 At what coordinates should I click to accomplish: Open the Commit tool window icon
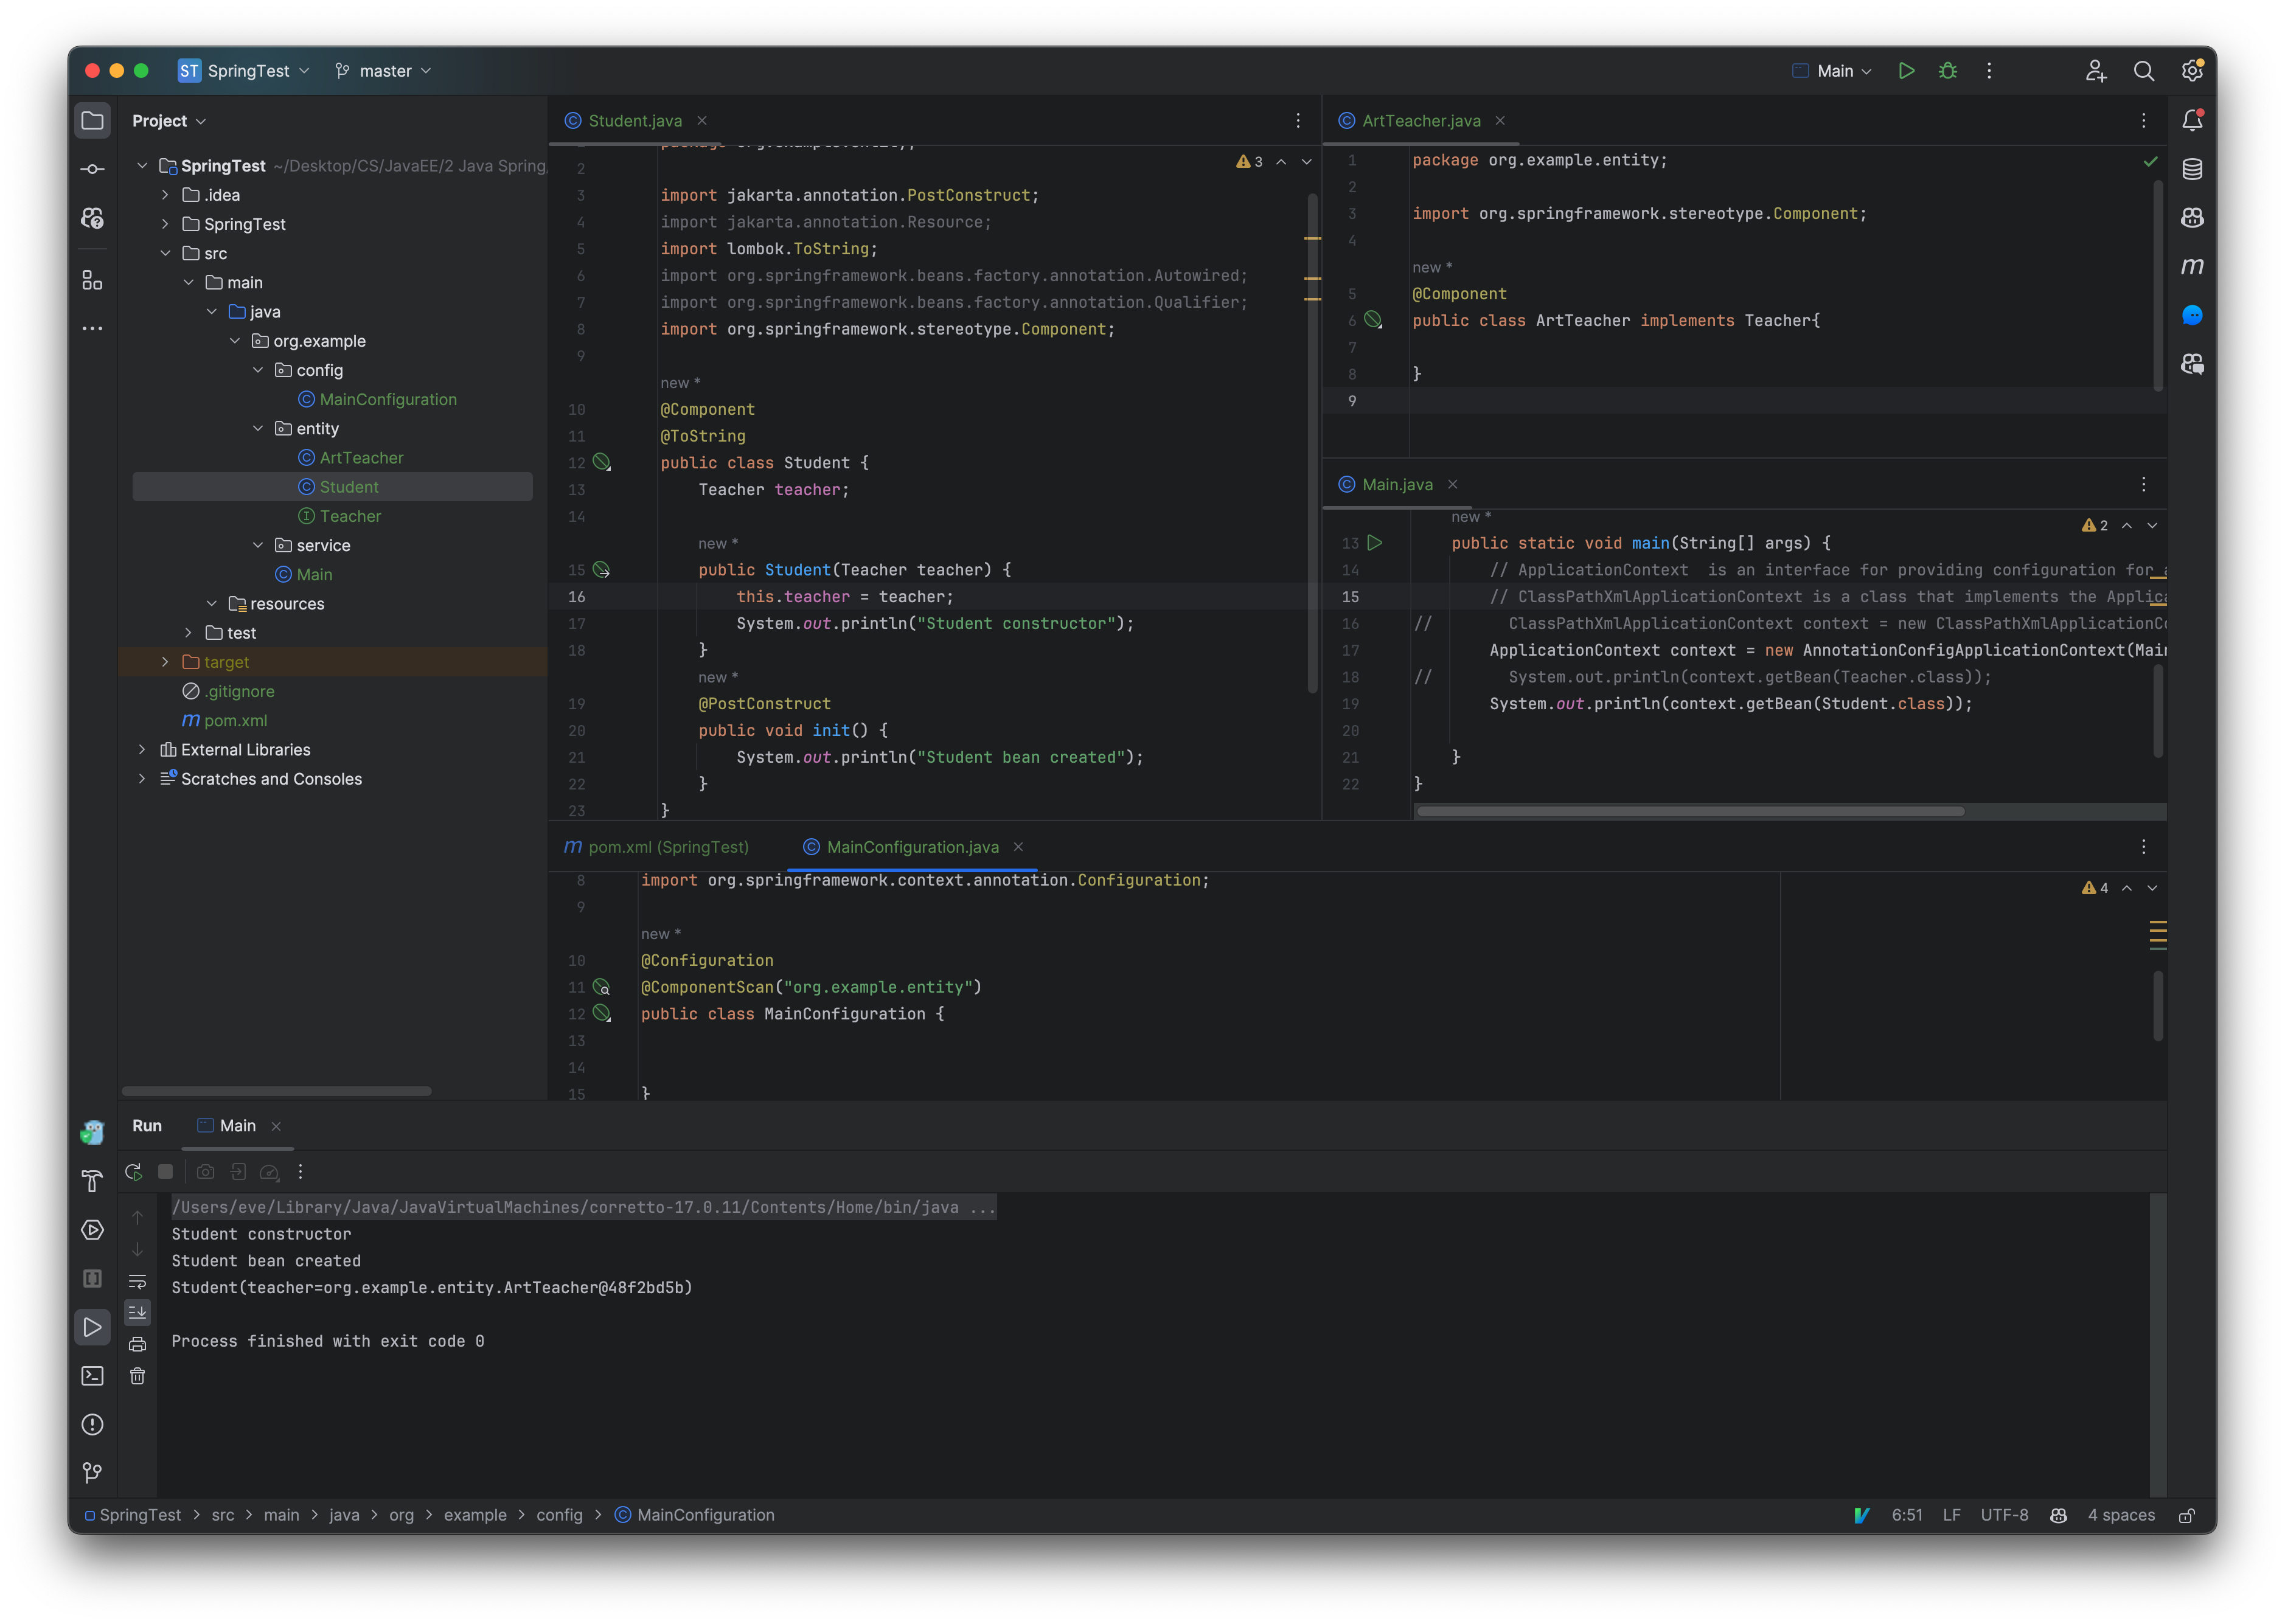tap(92, 169)
